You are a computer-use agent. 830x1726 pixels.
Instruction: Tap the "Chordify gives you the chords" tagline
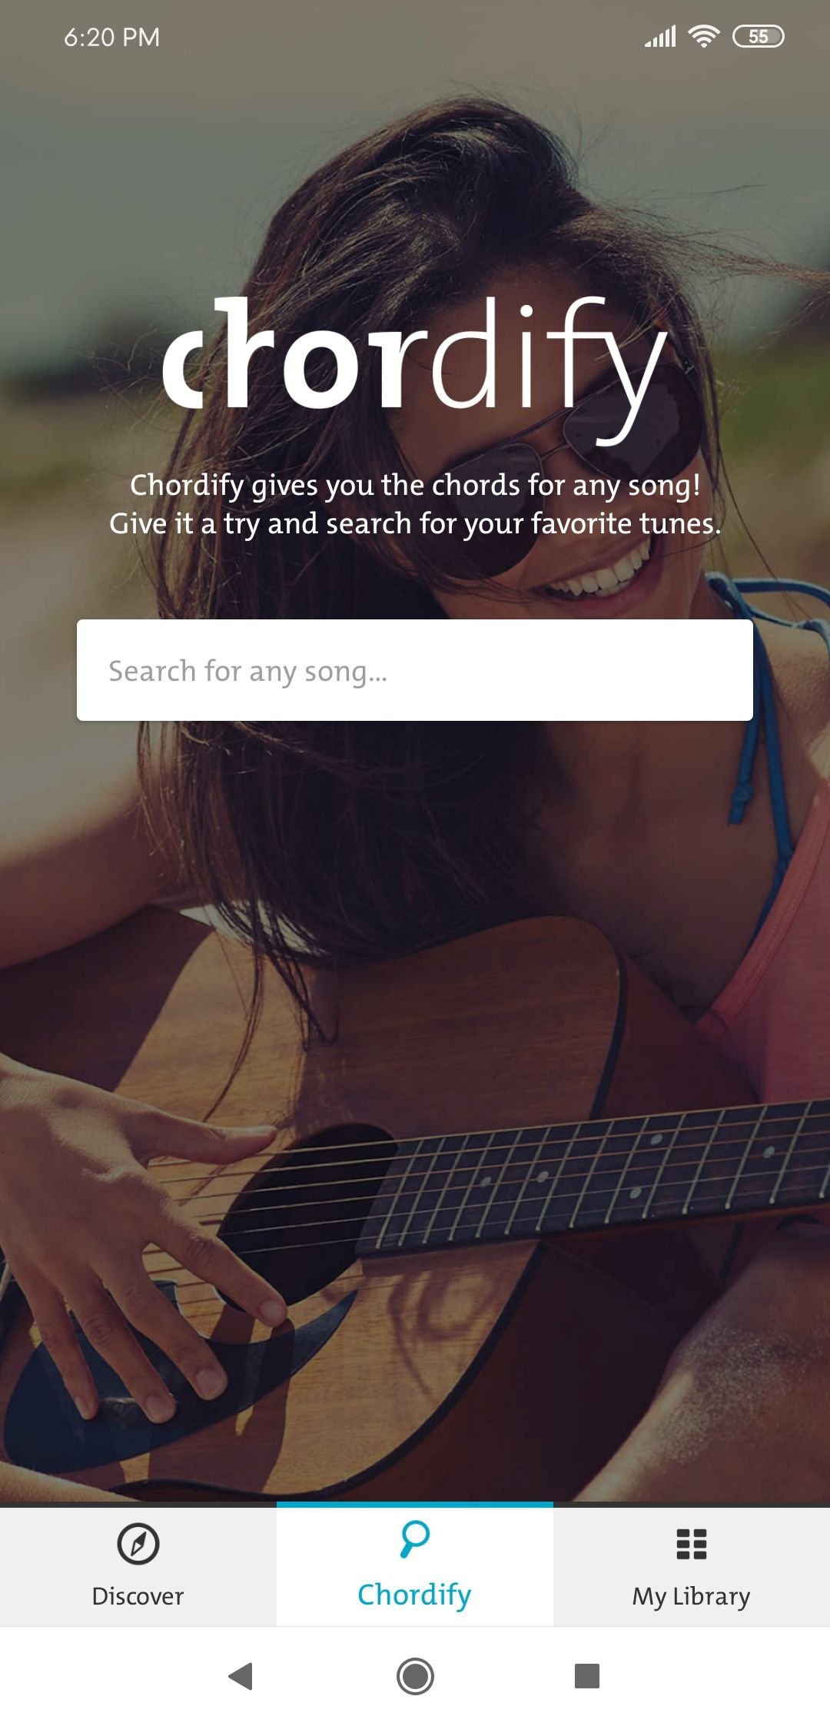coord(415,485)
